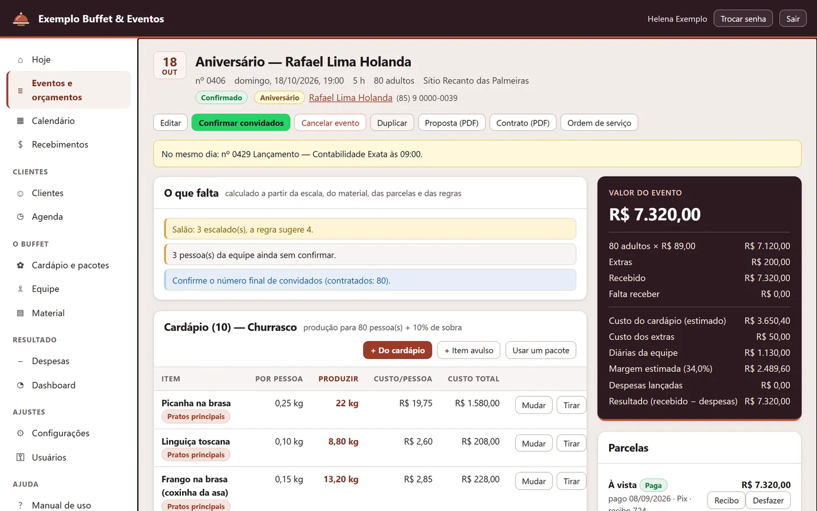Click the calendar grid icon in sidebar
Viewport: 817px width, 511px height.
pyautogui.click(x=20, y=121)
